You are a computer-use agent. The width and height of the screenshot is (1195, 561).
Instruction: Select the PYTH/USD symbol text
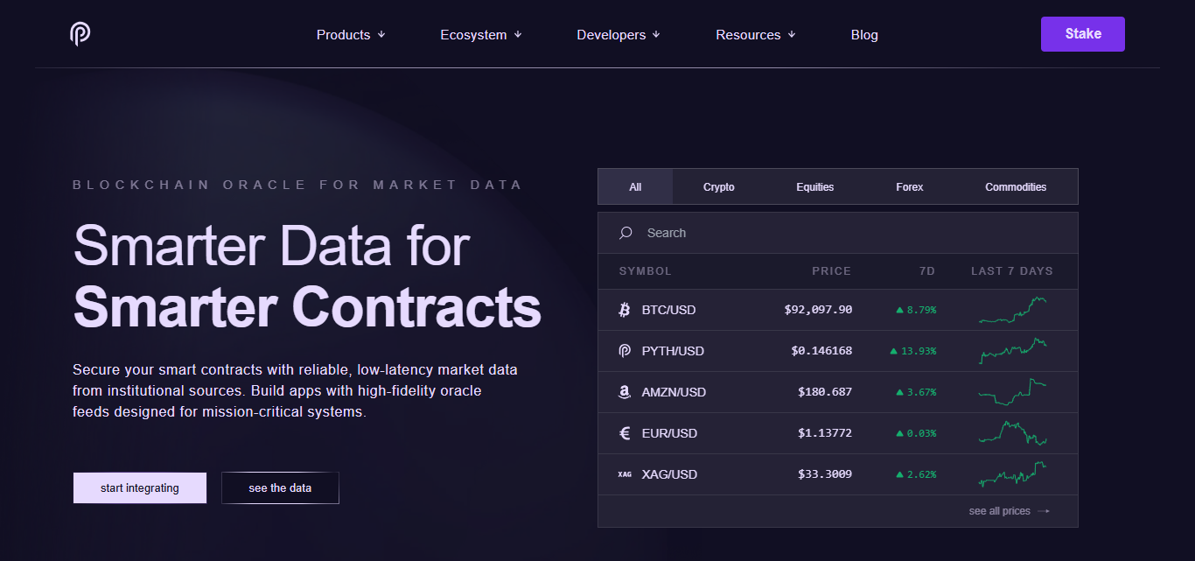click(x=673, y=351)
